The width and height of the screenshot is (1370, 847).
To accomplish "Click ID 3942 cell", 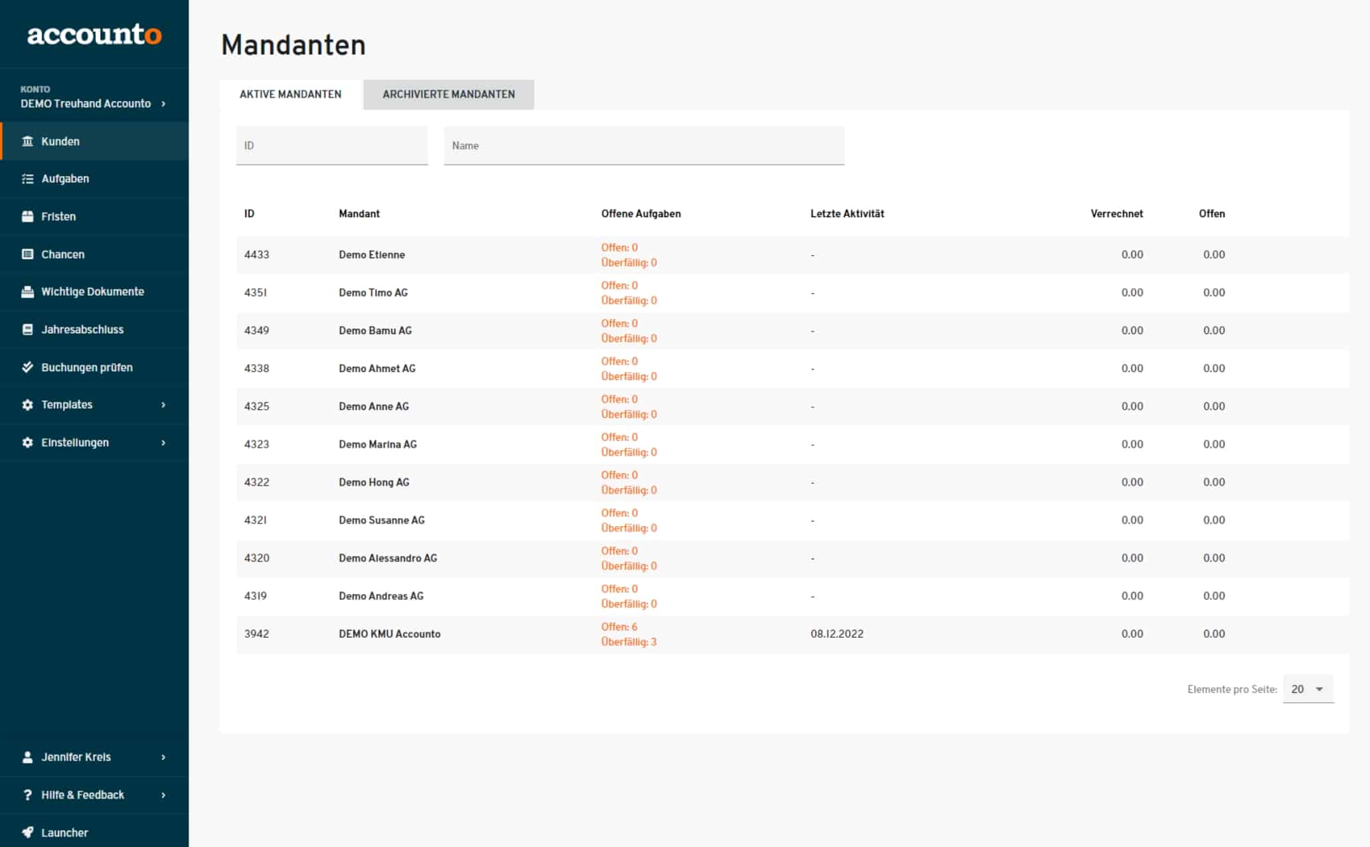I will click(x=256, y=634).
